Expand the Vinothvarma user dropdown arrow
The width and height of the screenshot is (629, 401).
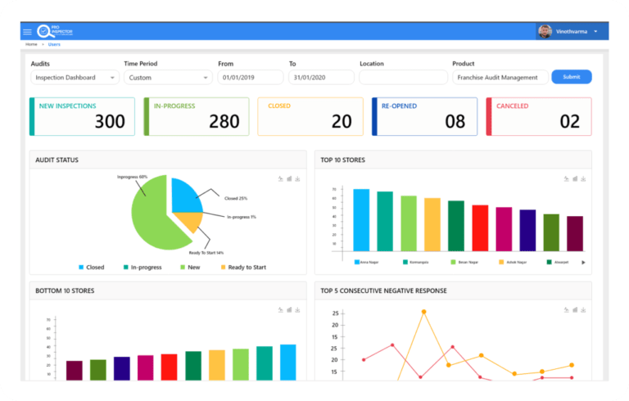[x=595, y=32]
